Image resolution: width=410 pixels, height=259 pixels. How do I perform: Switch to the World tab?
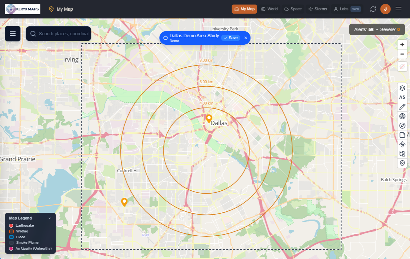click(269, 9)
